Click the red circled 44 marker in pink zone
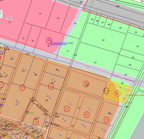Image resolution: width=144 pixels, height=139 pixels. click(x=49, y=41)
